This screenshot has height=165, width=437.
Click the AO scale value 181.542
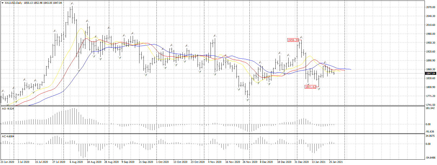[x=430, y=108]
